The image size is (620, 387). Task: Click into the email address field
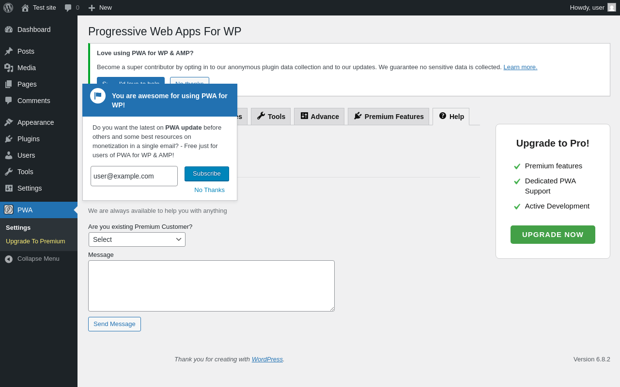pyautogui.click(x=134, y=176)
